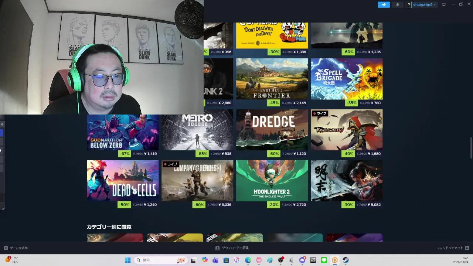Viewport: 473px width, 266px height.
Task: Open Moonlighter 2 game card
Action: (272, 181)
